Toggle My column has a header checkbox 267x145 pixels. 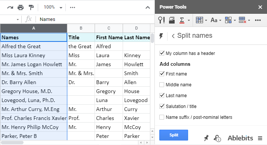tap(162, 53)
